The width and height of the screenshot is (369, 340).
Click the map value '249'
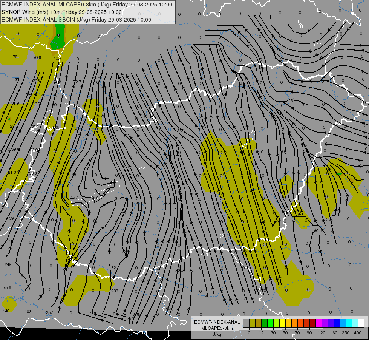8,264
